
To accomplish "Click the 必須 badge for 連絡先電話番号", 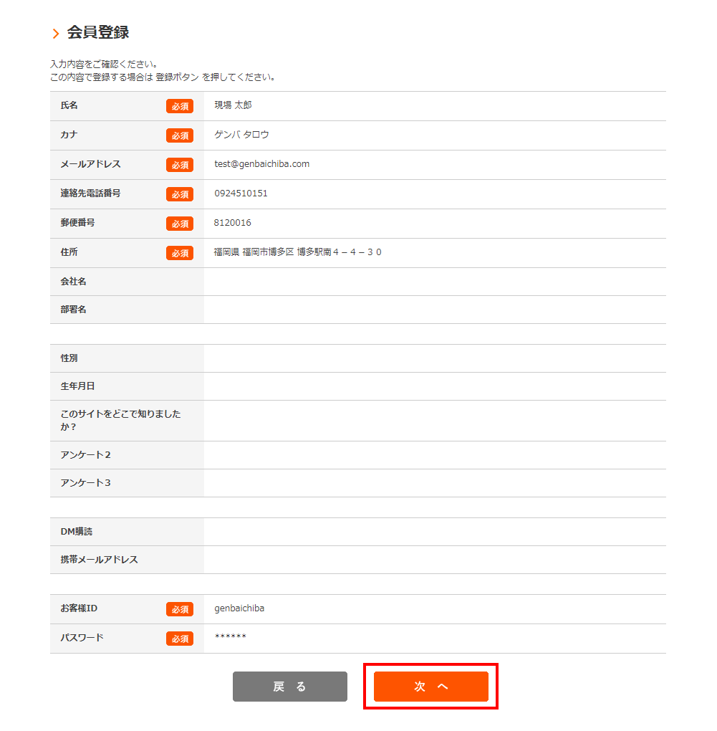I will [180, 194].
